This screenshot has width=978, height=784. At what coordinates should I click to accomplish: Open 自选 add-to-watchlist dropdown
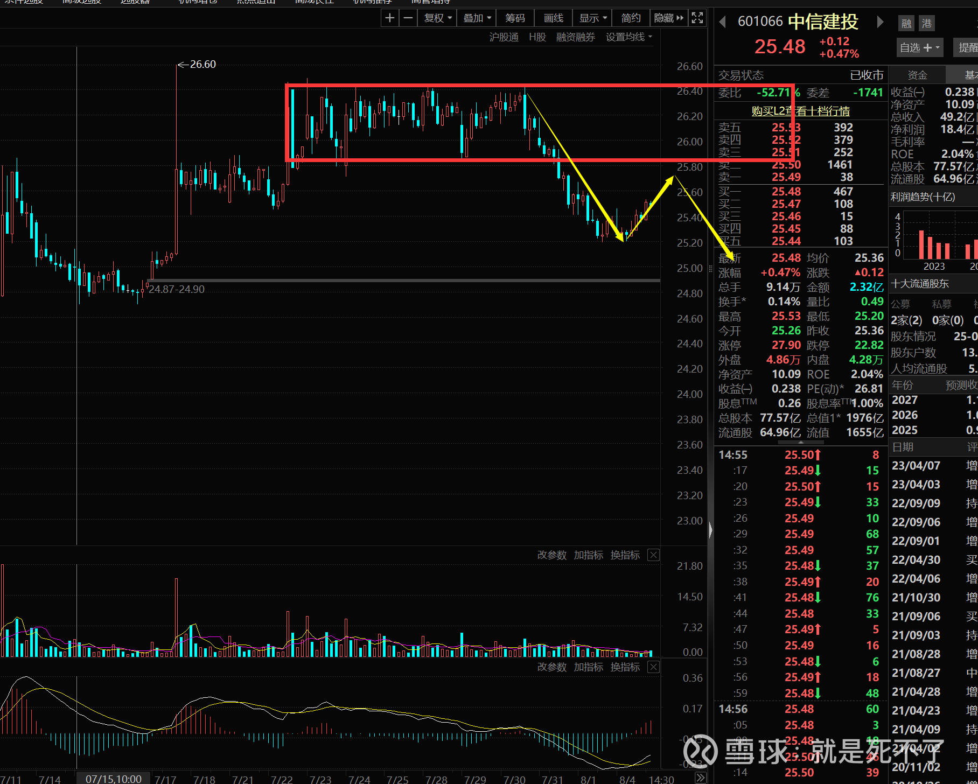(920, 47)
